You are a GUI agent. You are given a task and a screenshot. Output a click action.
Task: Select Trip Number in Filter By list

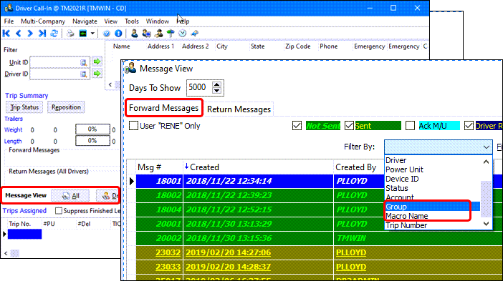pos(433,225)
